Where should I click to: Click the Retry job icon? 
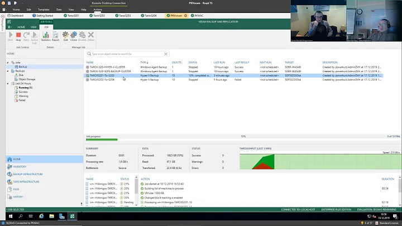(x=26, y=36)
